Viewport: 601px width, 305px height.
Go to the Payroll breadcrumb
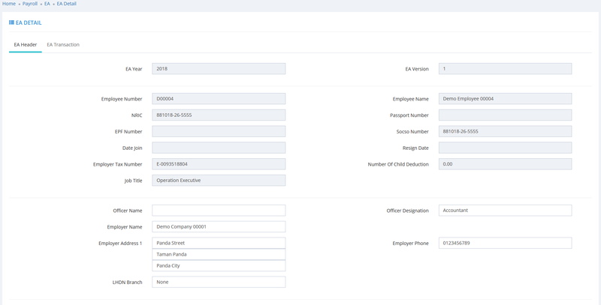pos(30,4)
